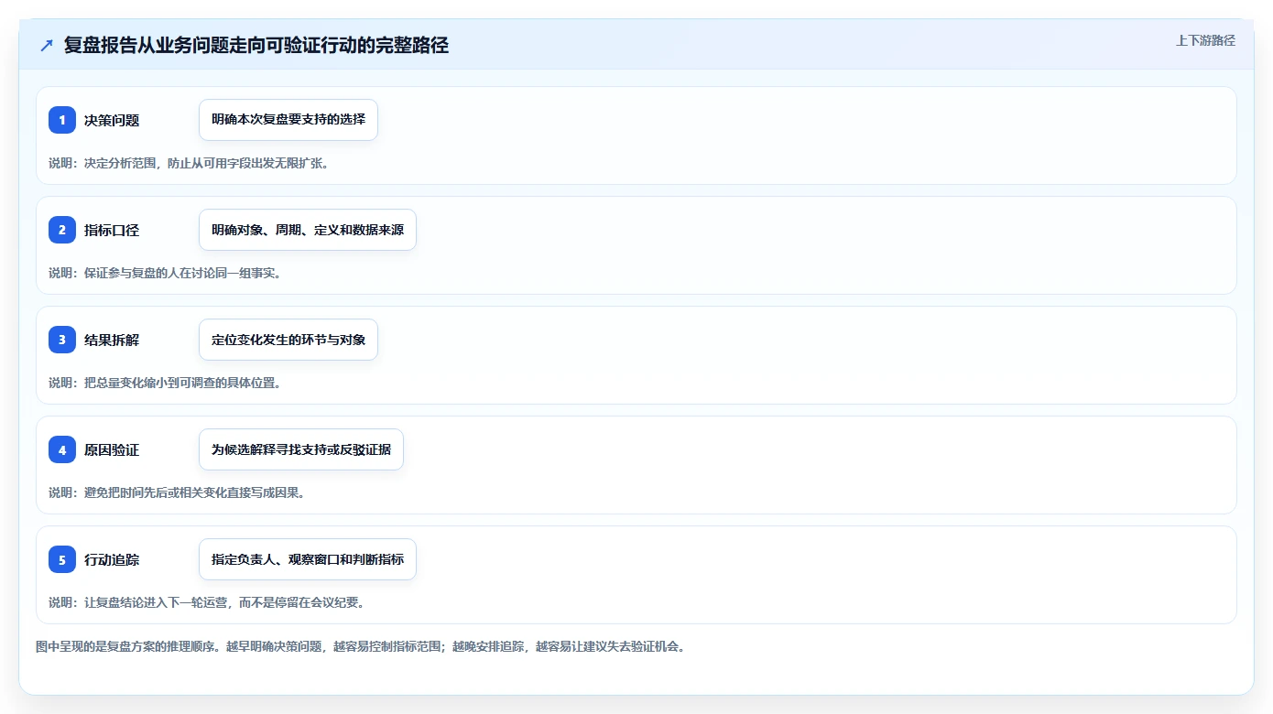This screenshot has height=714, width=1273.
Task: Select the 为候选解释寻找支持或反驳证据 box
Action: tap(301, 449)
